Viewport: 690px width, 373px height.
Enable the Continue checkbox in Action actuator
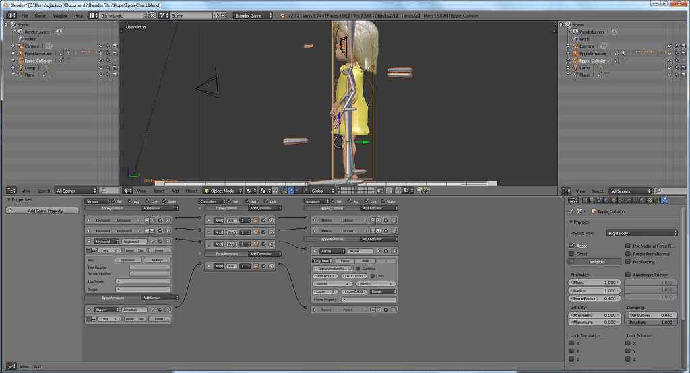tap(358, 269)
